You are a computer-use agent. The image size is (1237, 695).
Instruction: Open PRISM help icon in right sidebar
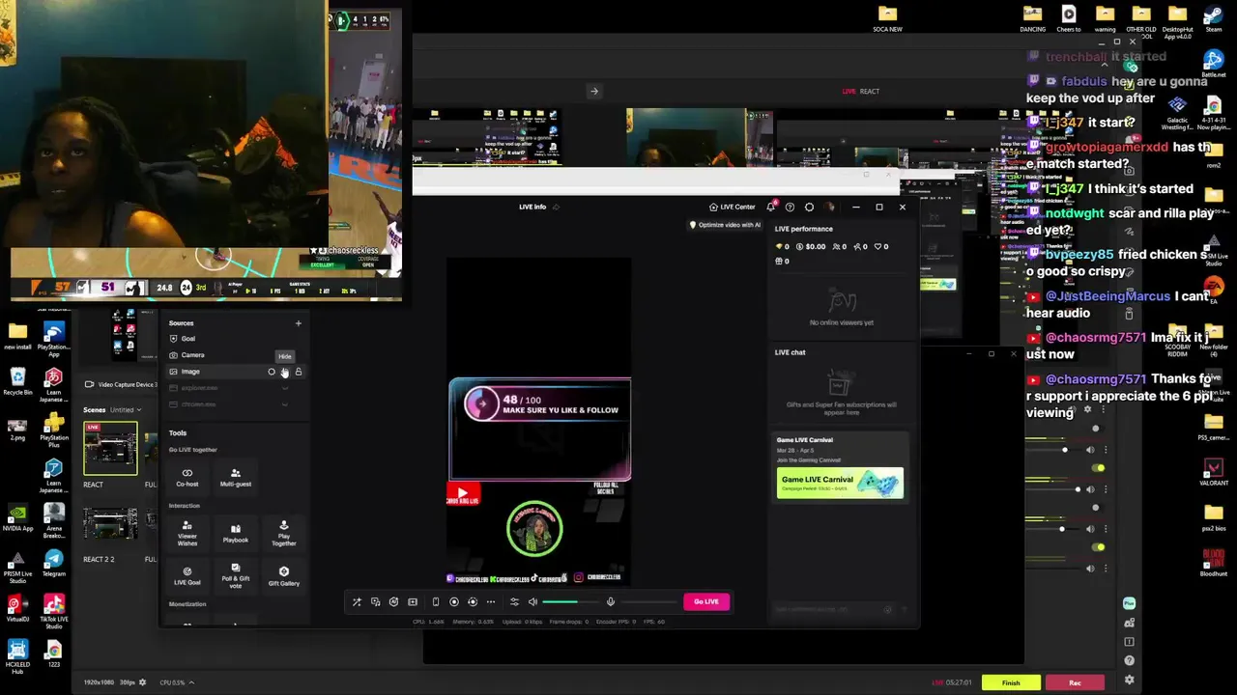pos(1129,661)
